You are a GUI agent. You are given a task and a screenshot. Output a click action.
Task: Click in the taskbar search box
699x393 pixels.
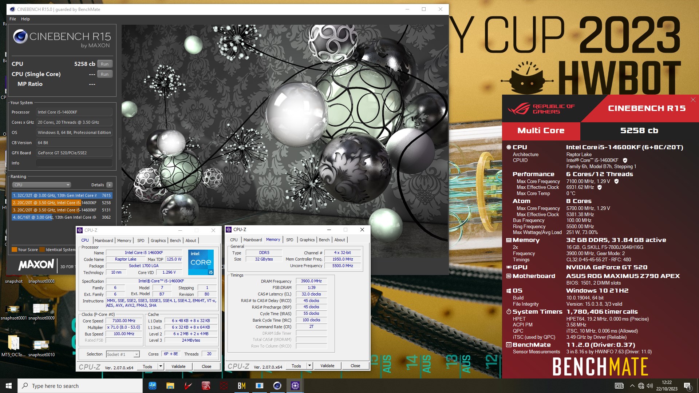point(80,386)
